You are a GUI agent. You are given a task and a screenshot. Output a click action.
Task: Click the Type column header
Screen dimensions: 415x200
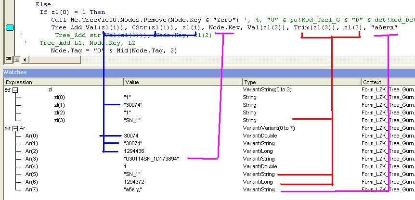302,82
